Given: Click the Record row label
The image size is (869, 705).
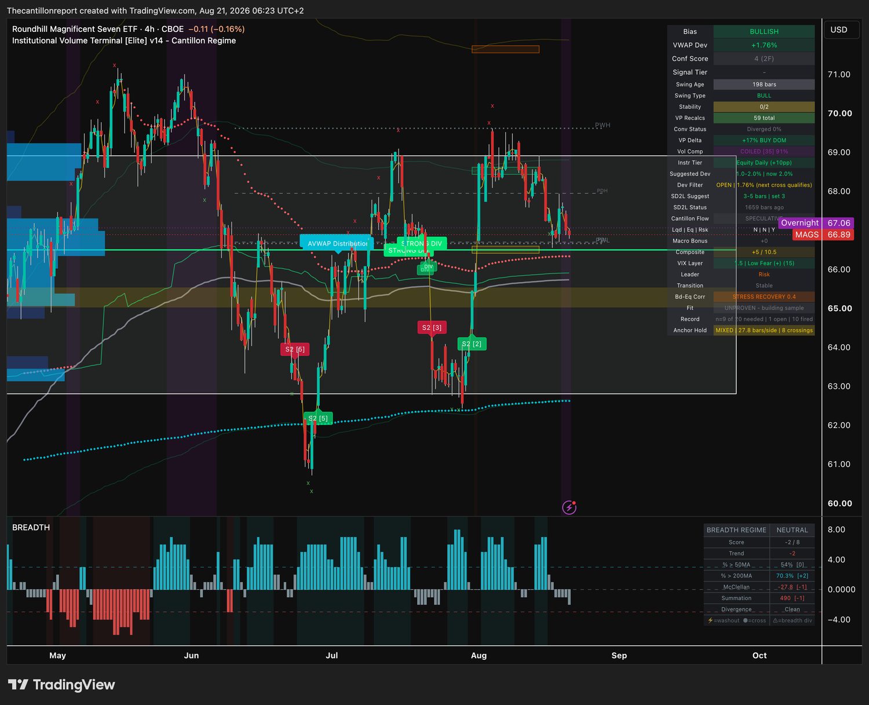Looking at the screenshot, I should (x=690, y=319).
